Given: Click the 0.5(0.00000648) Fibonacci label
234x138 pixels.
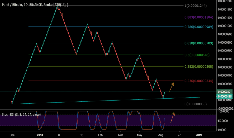Looking at the screenshot, I should (197, 55).
